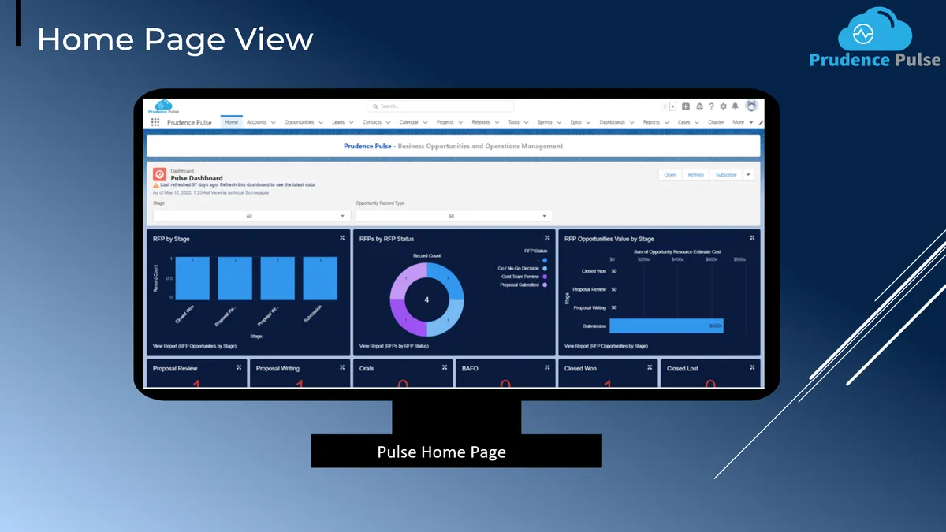The height and width of the screenshot is (532, 946).
Task: Click the Refresh dashboard button
Action: click(x=696, y=175)
